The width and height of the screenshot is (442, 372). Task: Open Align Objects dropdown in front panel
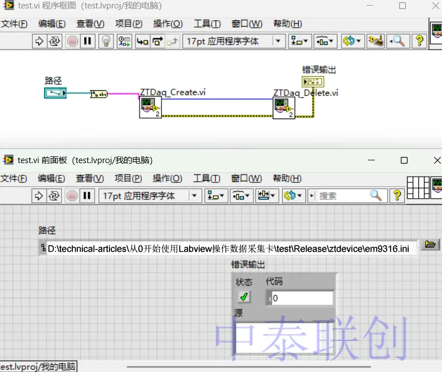pyautogui.click(x=216, y=195)
